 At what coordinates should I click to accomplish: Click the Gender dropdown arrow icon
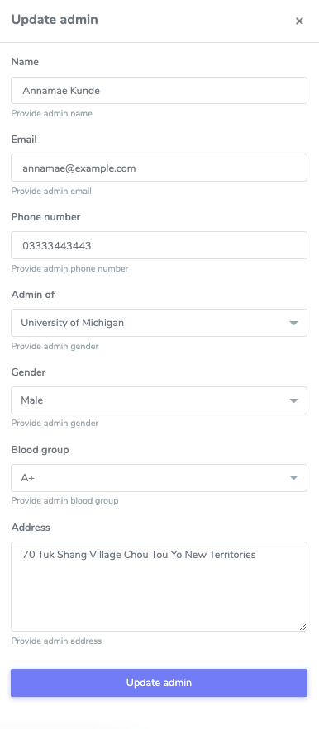(293, 400)
